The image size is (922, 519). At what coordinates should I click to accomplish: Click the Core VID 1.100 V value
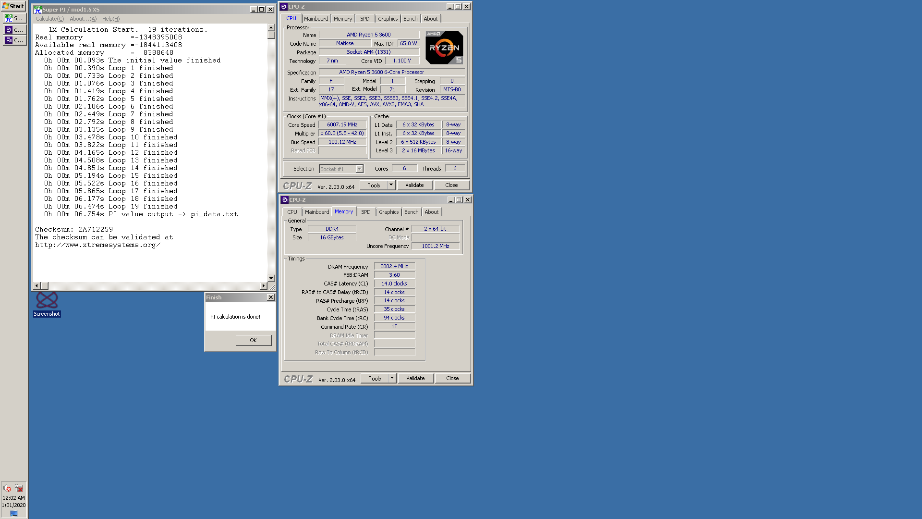click(x=402, y=61)
